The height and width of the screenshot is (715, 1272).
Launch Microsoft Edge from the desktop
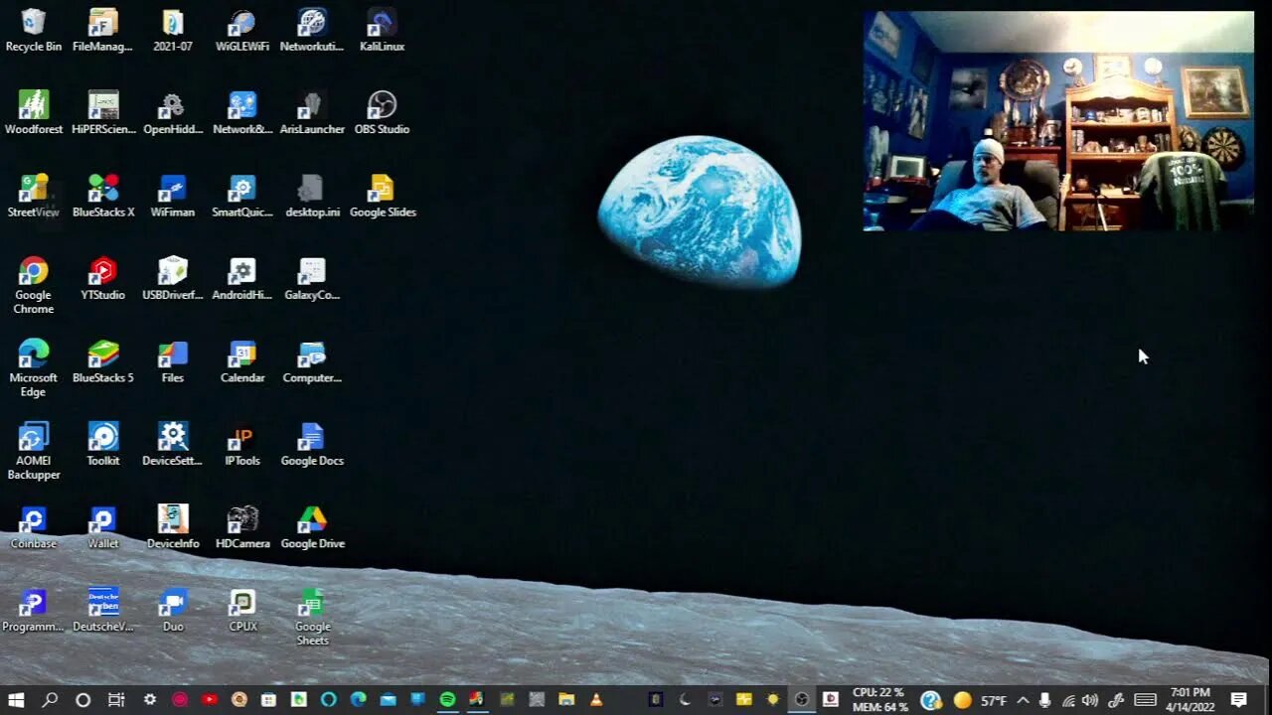(x=34, y=368)
